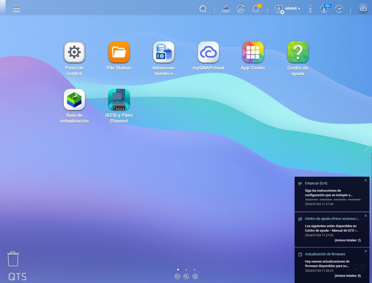
Task: Click '(Avisos totales: 8)' text
Action: [348, 276]
